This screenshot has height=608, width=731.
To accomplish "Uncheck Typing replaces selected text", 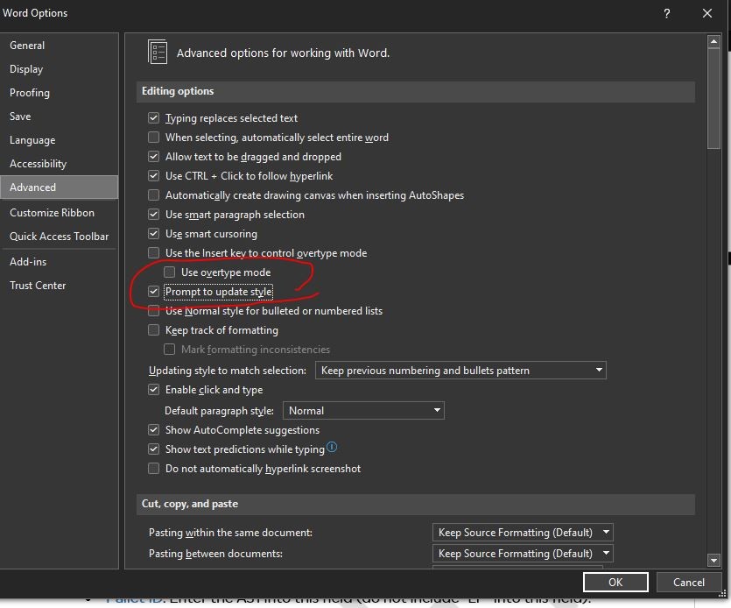I will tap(153, 118).
